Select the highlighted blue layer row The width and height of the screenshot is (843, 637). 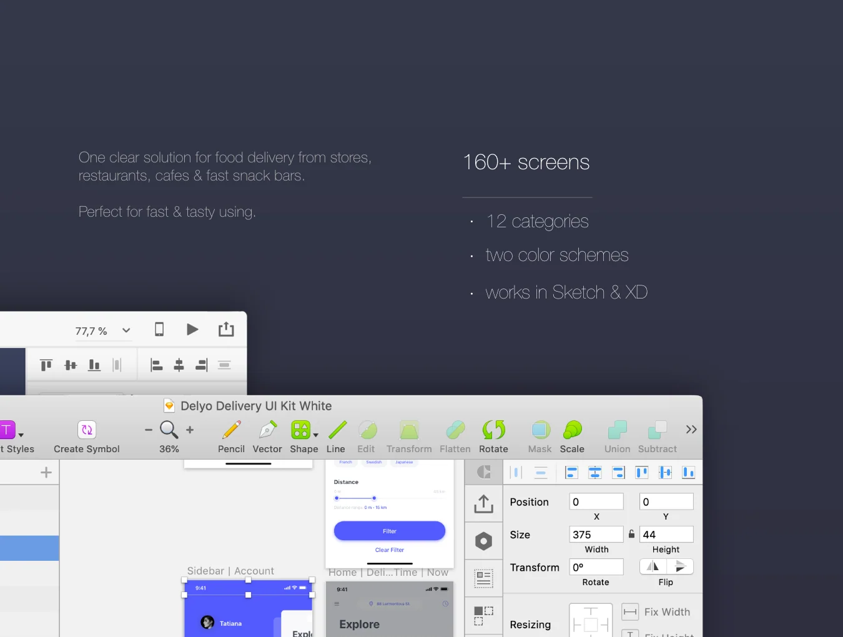tap(29, 548)
